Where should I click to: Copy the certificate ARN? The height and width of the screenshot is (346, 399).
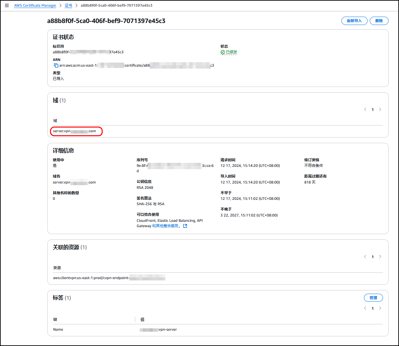[56, 65]
